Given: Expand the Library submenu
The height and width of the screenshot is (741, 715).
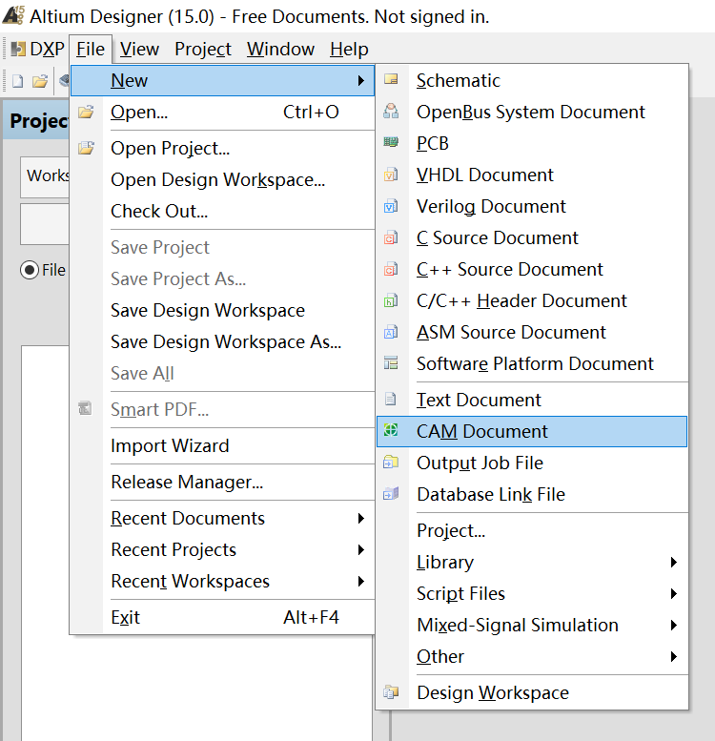Looking at the screenshot, I should pos(674,562).
